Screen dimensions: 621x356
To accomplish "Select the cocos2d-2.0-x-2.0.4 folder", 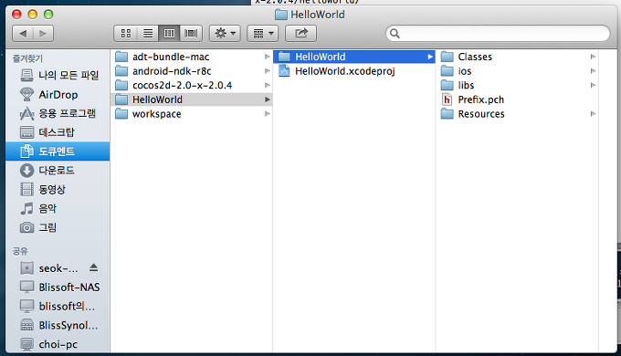I will click(192, 85).
